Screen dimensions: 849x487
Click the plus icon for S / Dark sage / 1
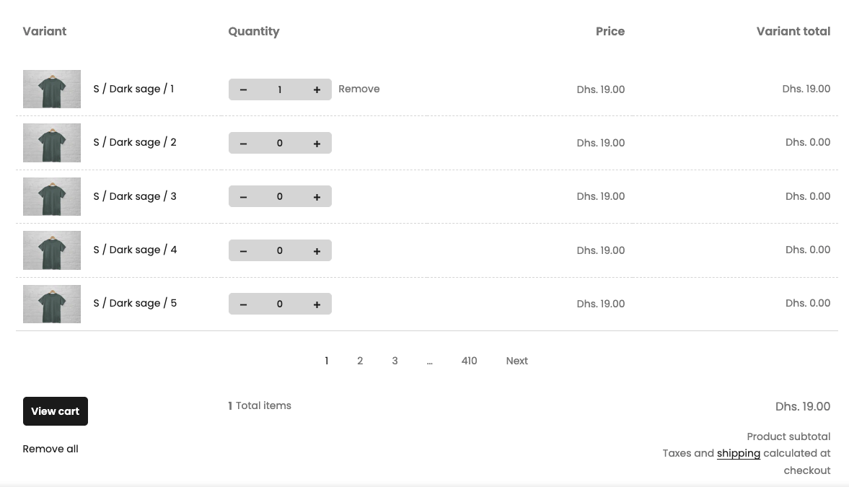[317, 89]
